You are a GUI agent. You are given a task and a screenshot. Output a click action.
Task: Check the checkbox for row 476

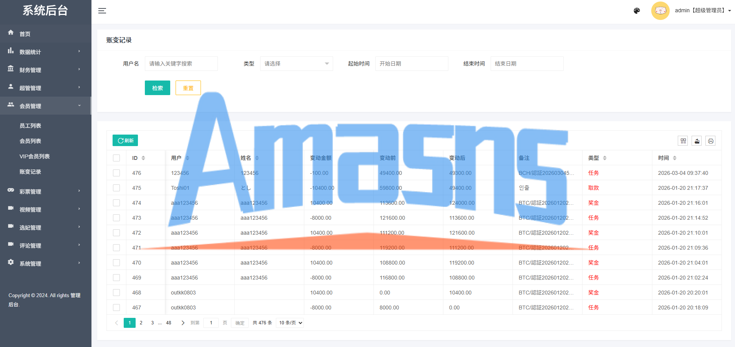(116, 173)
